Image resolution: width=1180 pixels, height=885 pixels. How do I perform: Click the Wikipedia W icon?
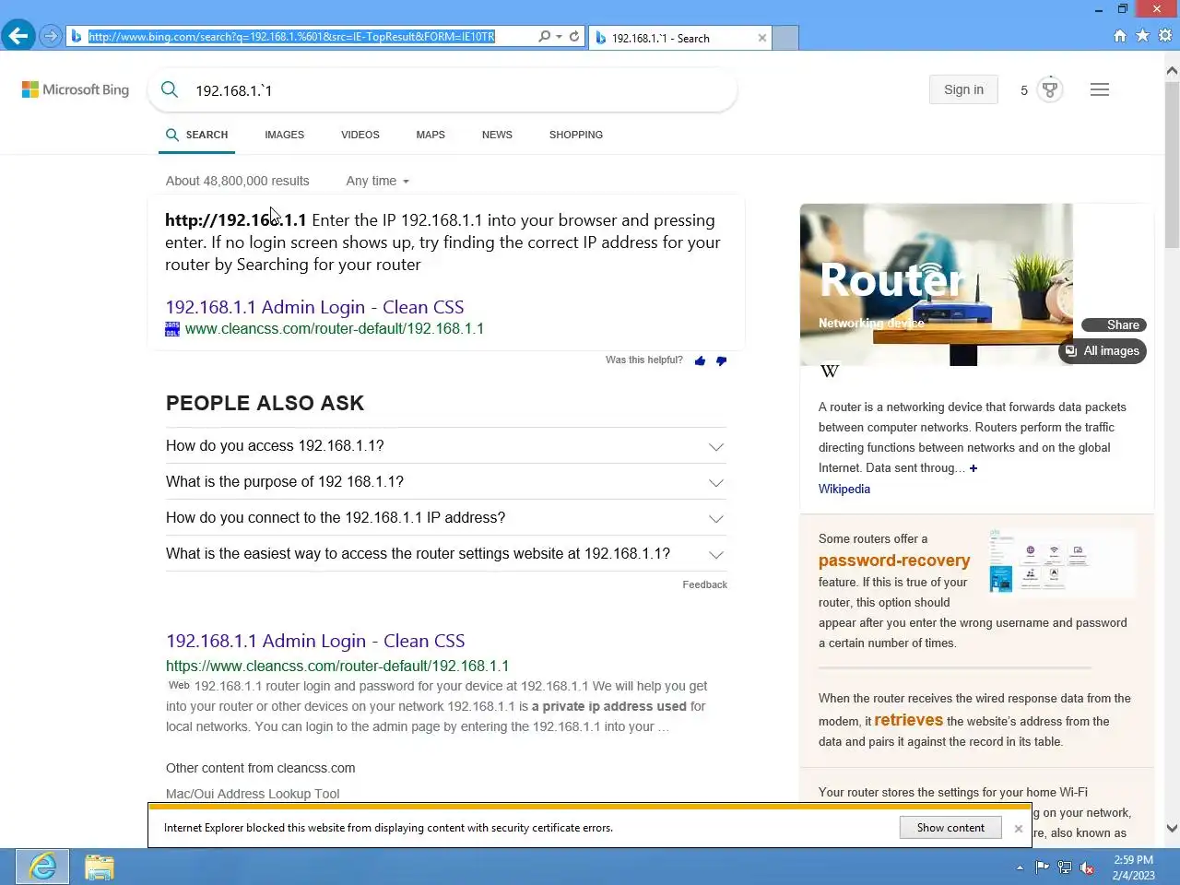click(830, 371)
